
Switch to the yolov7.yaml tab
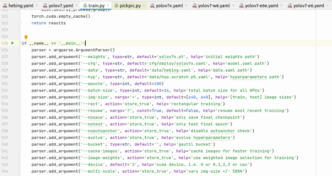(61, 6)
